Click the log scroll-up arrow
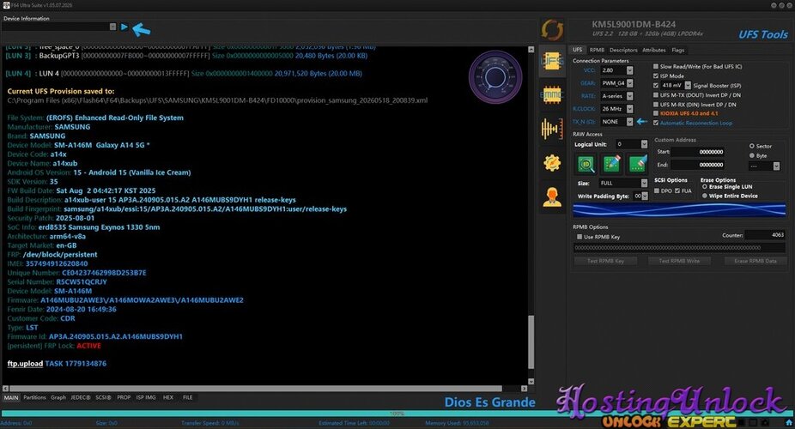 click(531, 50)
